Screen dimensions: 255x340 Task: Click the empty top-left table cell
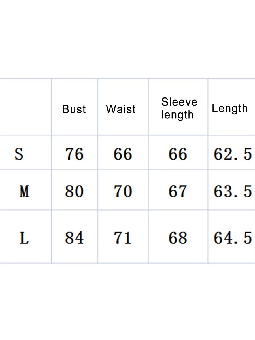[25, 107]
